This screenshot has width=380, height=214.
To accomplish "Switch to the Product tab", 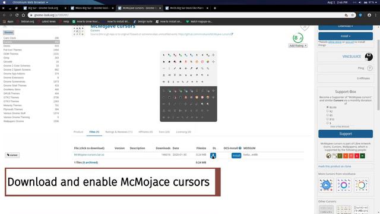I will tap(78, 132).
